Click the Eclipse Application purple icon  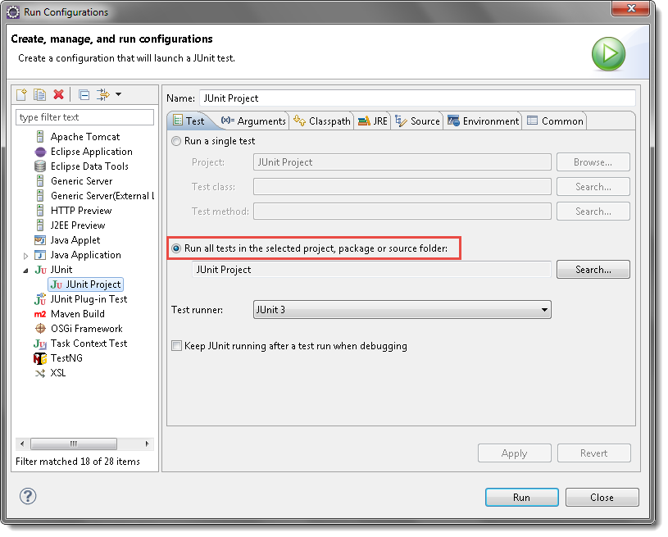pos(40,152)
